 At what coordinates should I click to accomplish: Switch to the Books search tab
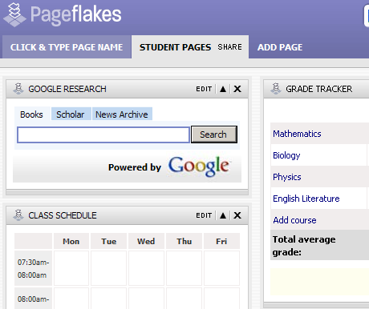(31, 114)
